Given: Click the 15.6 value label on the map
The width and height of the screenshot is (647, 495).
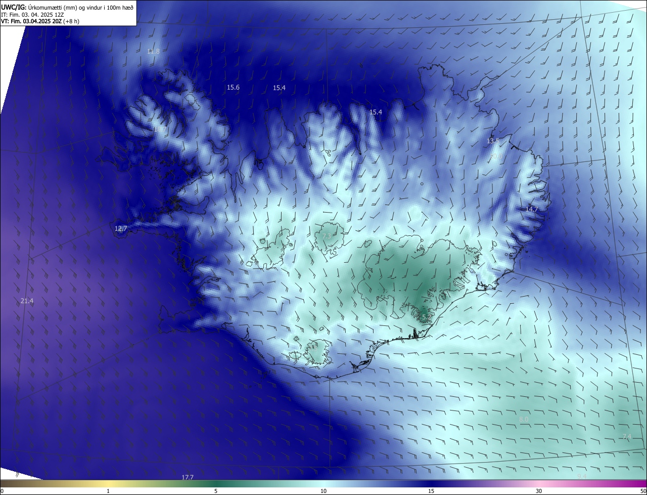Looking at the screenshot, I should (x=233, y=88).
